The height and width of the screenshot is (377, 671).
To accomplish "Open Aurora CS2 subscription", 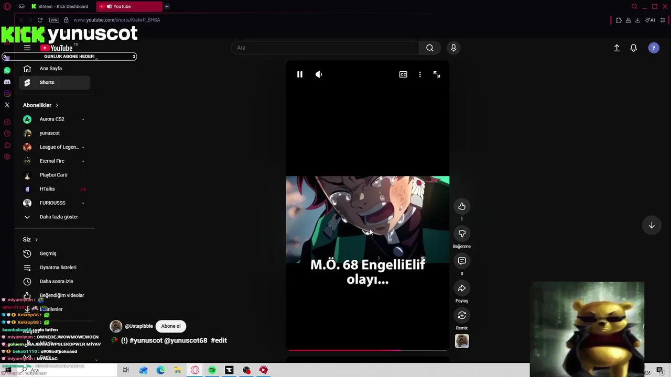I will (55, 119).
